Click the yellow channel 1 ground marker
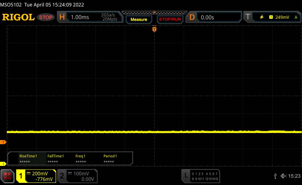 (3, 164)
